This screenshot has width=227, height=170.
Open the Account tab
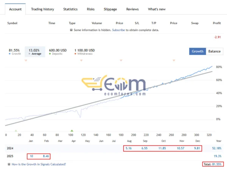[15, 9]
